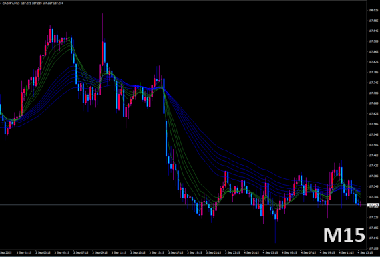Screen dimensions: 380x257
Task: Click the 107.505 price axis label
Action: (x=373, y=145)
